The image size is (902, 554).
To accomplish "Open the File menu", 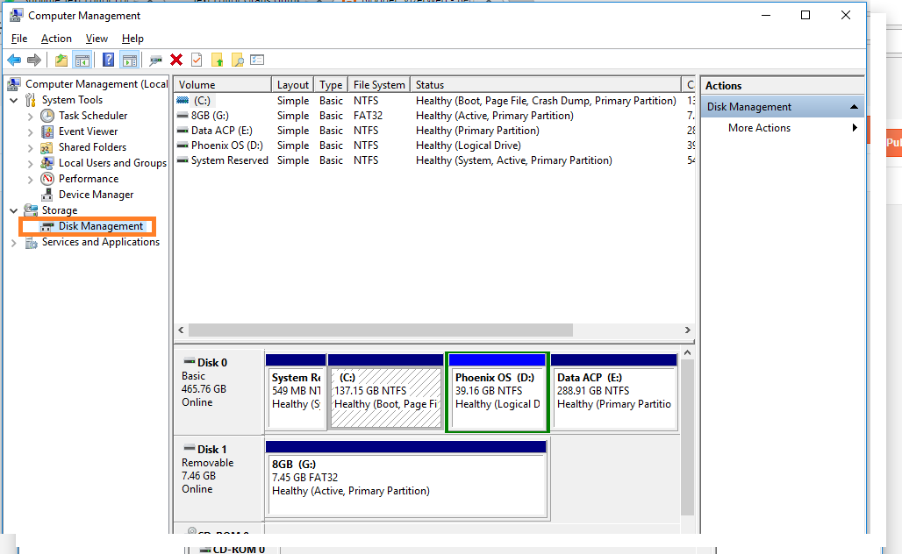I will pos(19,39).
